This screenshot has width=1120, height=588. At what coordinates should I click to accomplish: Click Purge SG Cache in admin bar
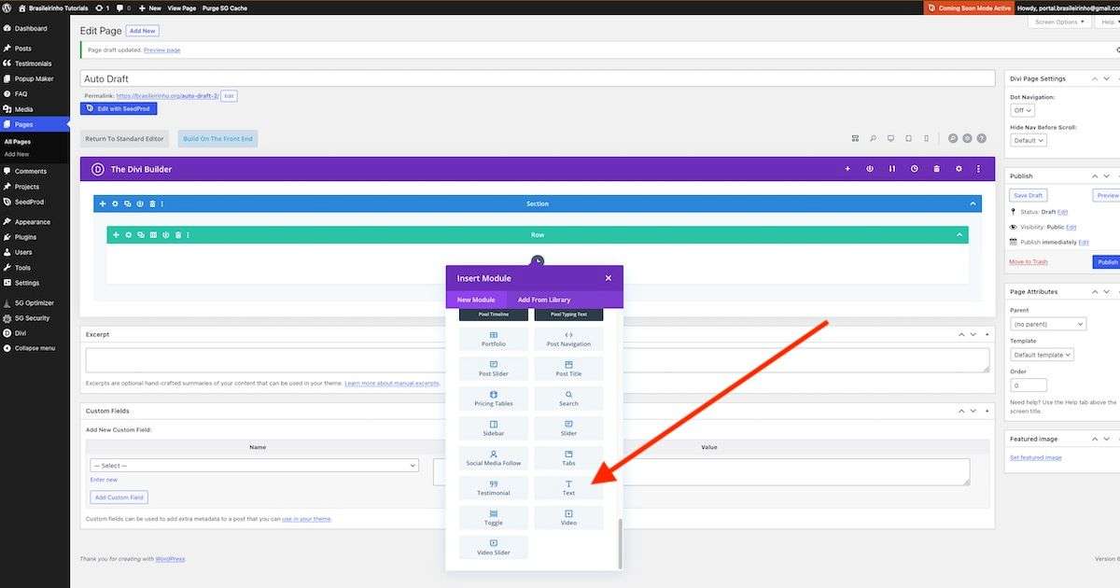[x=225, y=7]
